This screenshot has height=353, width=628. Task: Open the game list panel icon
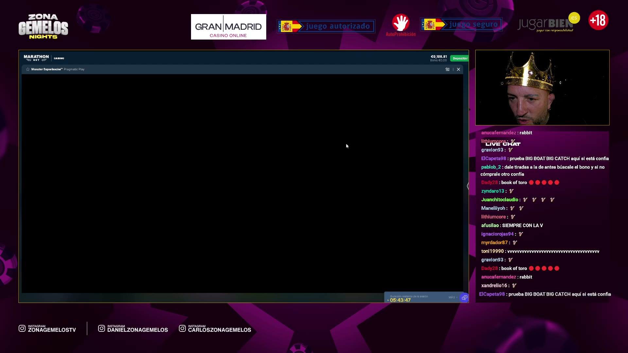point(447,69)
